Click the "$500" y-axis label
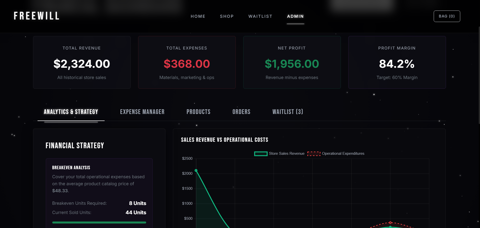480x228 pixels. (188, 218)
